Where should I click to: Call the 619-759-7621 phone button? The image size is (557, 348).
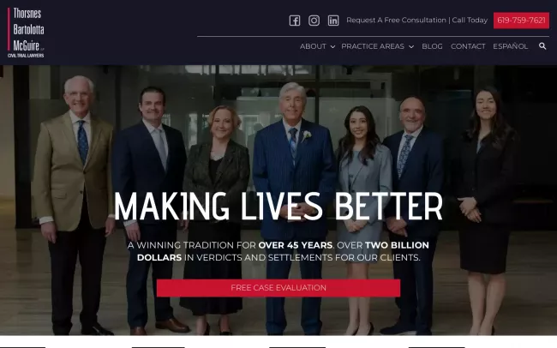521,21
